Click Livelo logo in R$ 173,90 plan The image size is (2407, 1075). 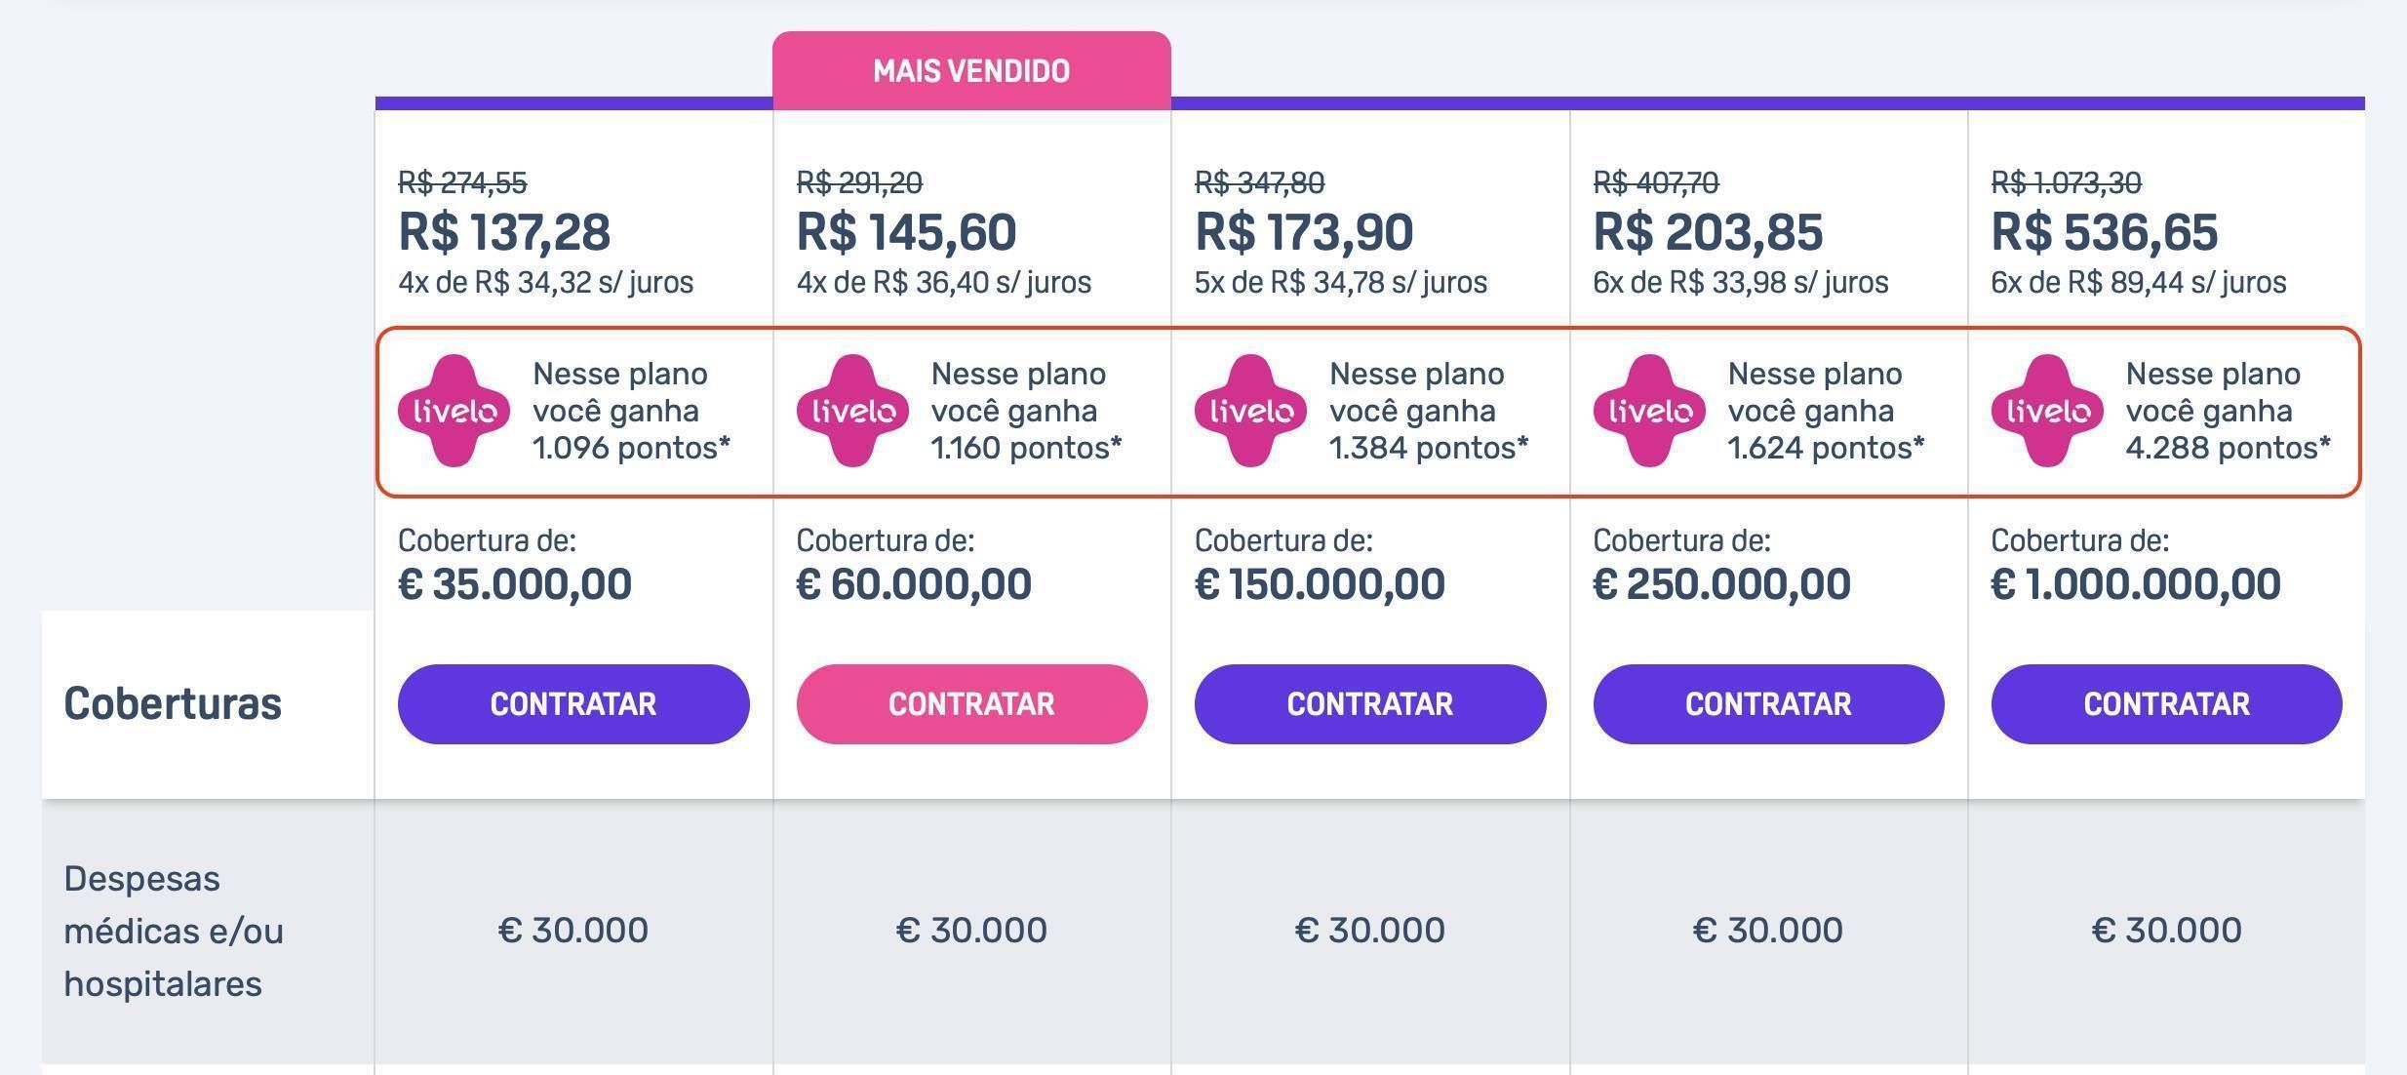(1251, 411)
